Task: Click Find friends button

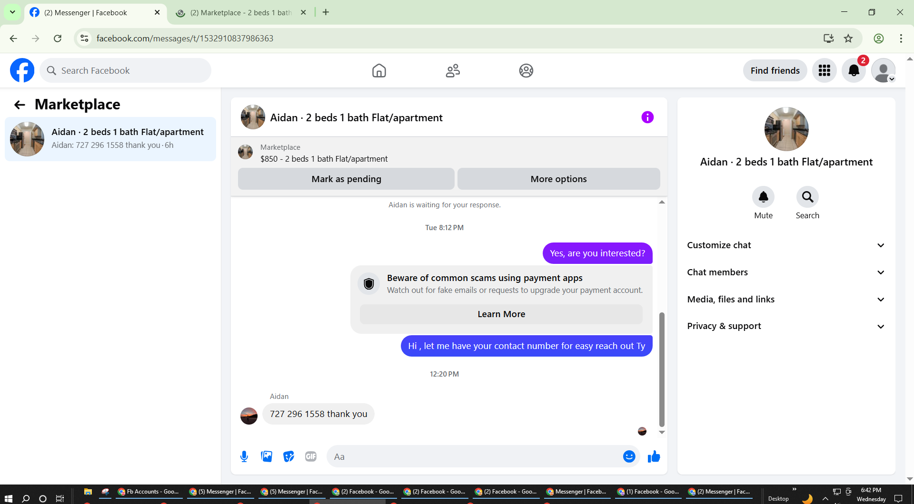Action: point(775,70)
